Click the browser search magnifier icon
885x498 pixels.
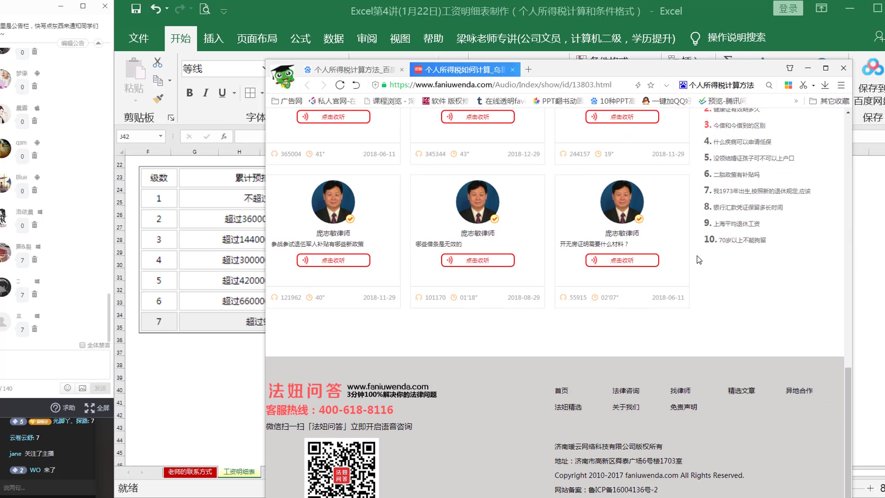(x=769, y=85)
